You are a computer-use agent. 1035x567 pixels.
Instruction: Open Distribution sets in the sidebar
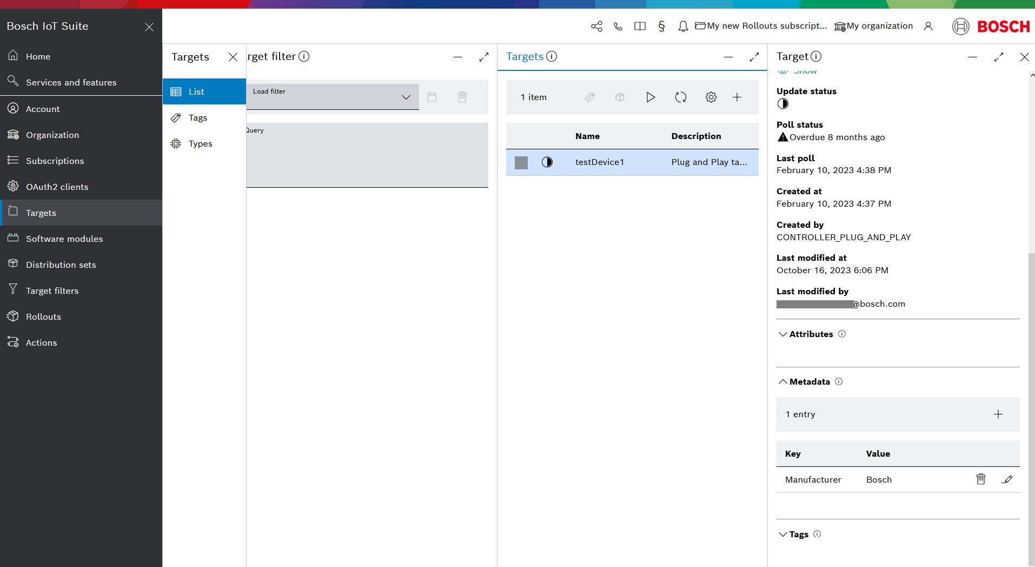click(61, 265)
